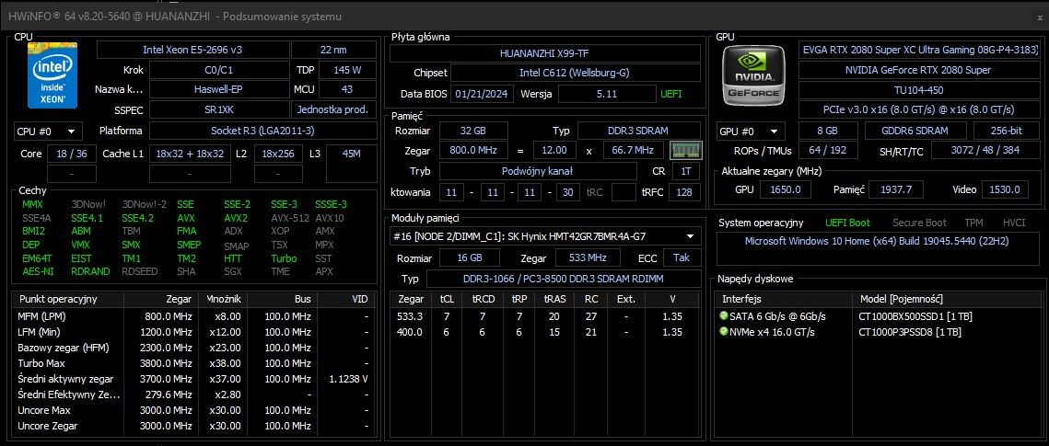Click the NVIDIA GeForce GPU logo
The image size is (1049, 446).
(x=753, y=75)
